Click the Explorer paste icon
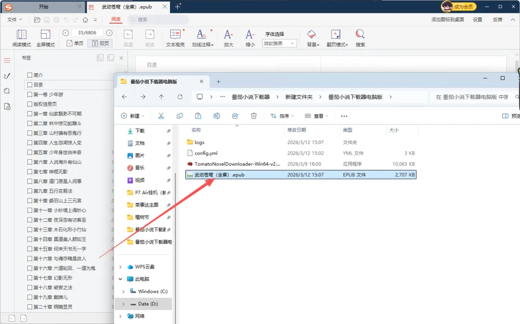This screenshot has width=520, height=324. 198,116
